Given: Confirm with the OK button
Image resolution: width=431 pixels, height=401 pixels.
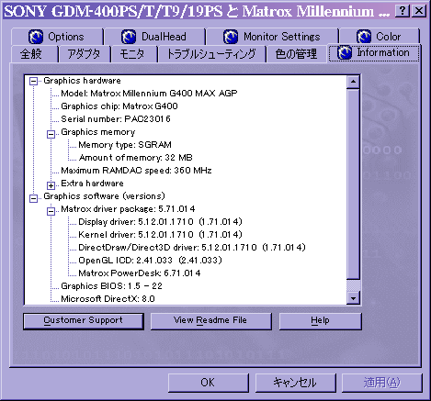Looking at the screenshot, I should click(x=209, y=383).
